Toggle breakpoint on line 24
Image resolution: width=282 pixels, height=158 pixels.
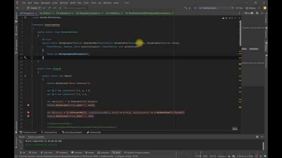click(28, 105)
